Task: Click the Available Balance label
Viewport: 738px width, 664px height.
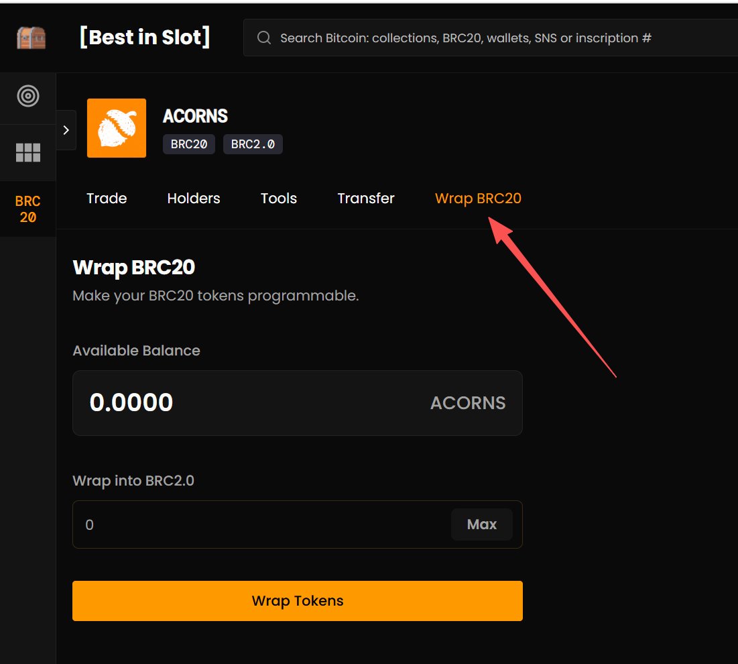Action: (137, 350)
